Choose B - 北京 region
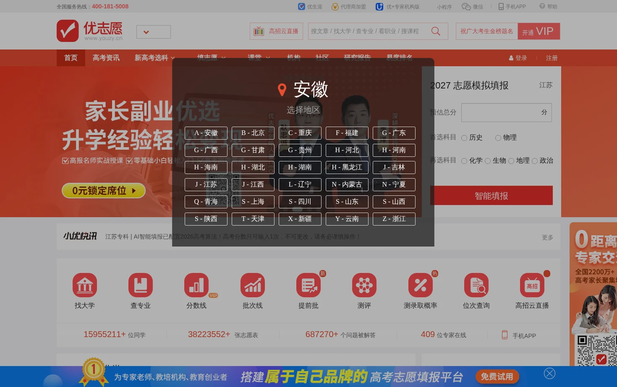Viewport: 617px width, 387px height. (x=253, y=133)
